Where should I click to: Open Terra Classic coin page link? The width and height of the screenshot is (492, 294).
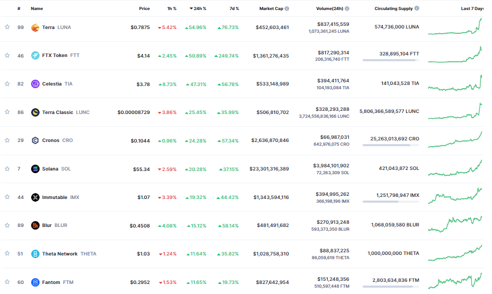(x=58, y=112)
